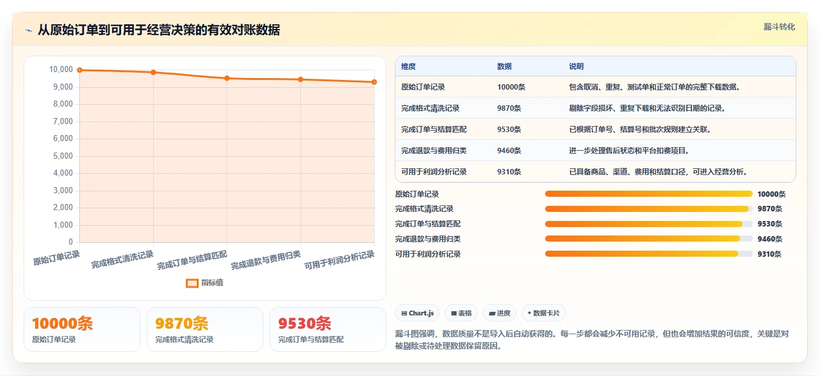Open the orange 10000条 data card
The width and height of the screenshot is (820, 376).
tap(82, 329)
